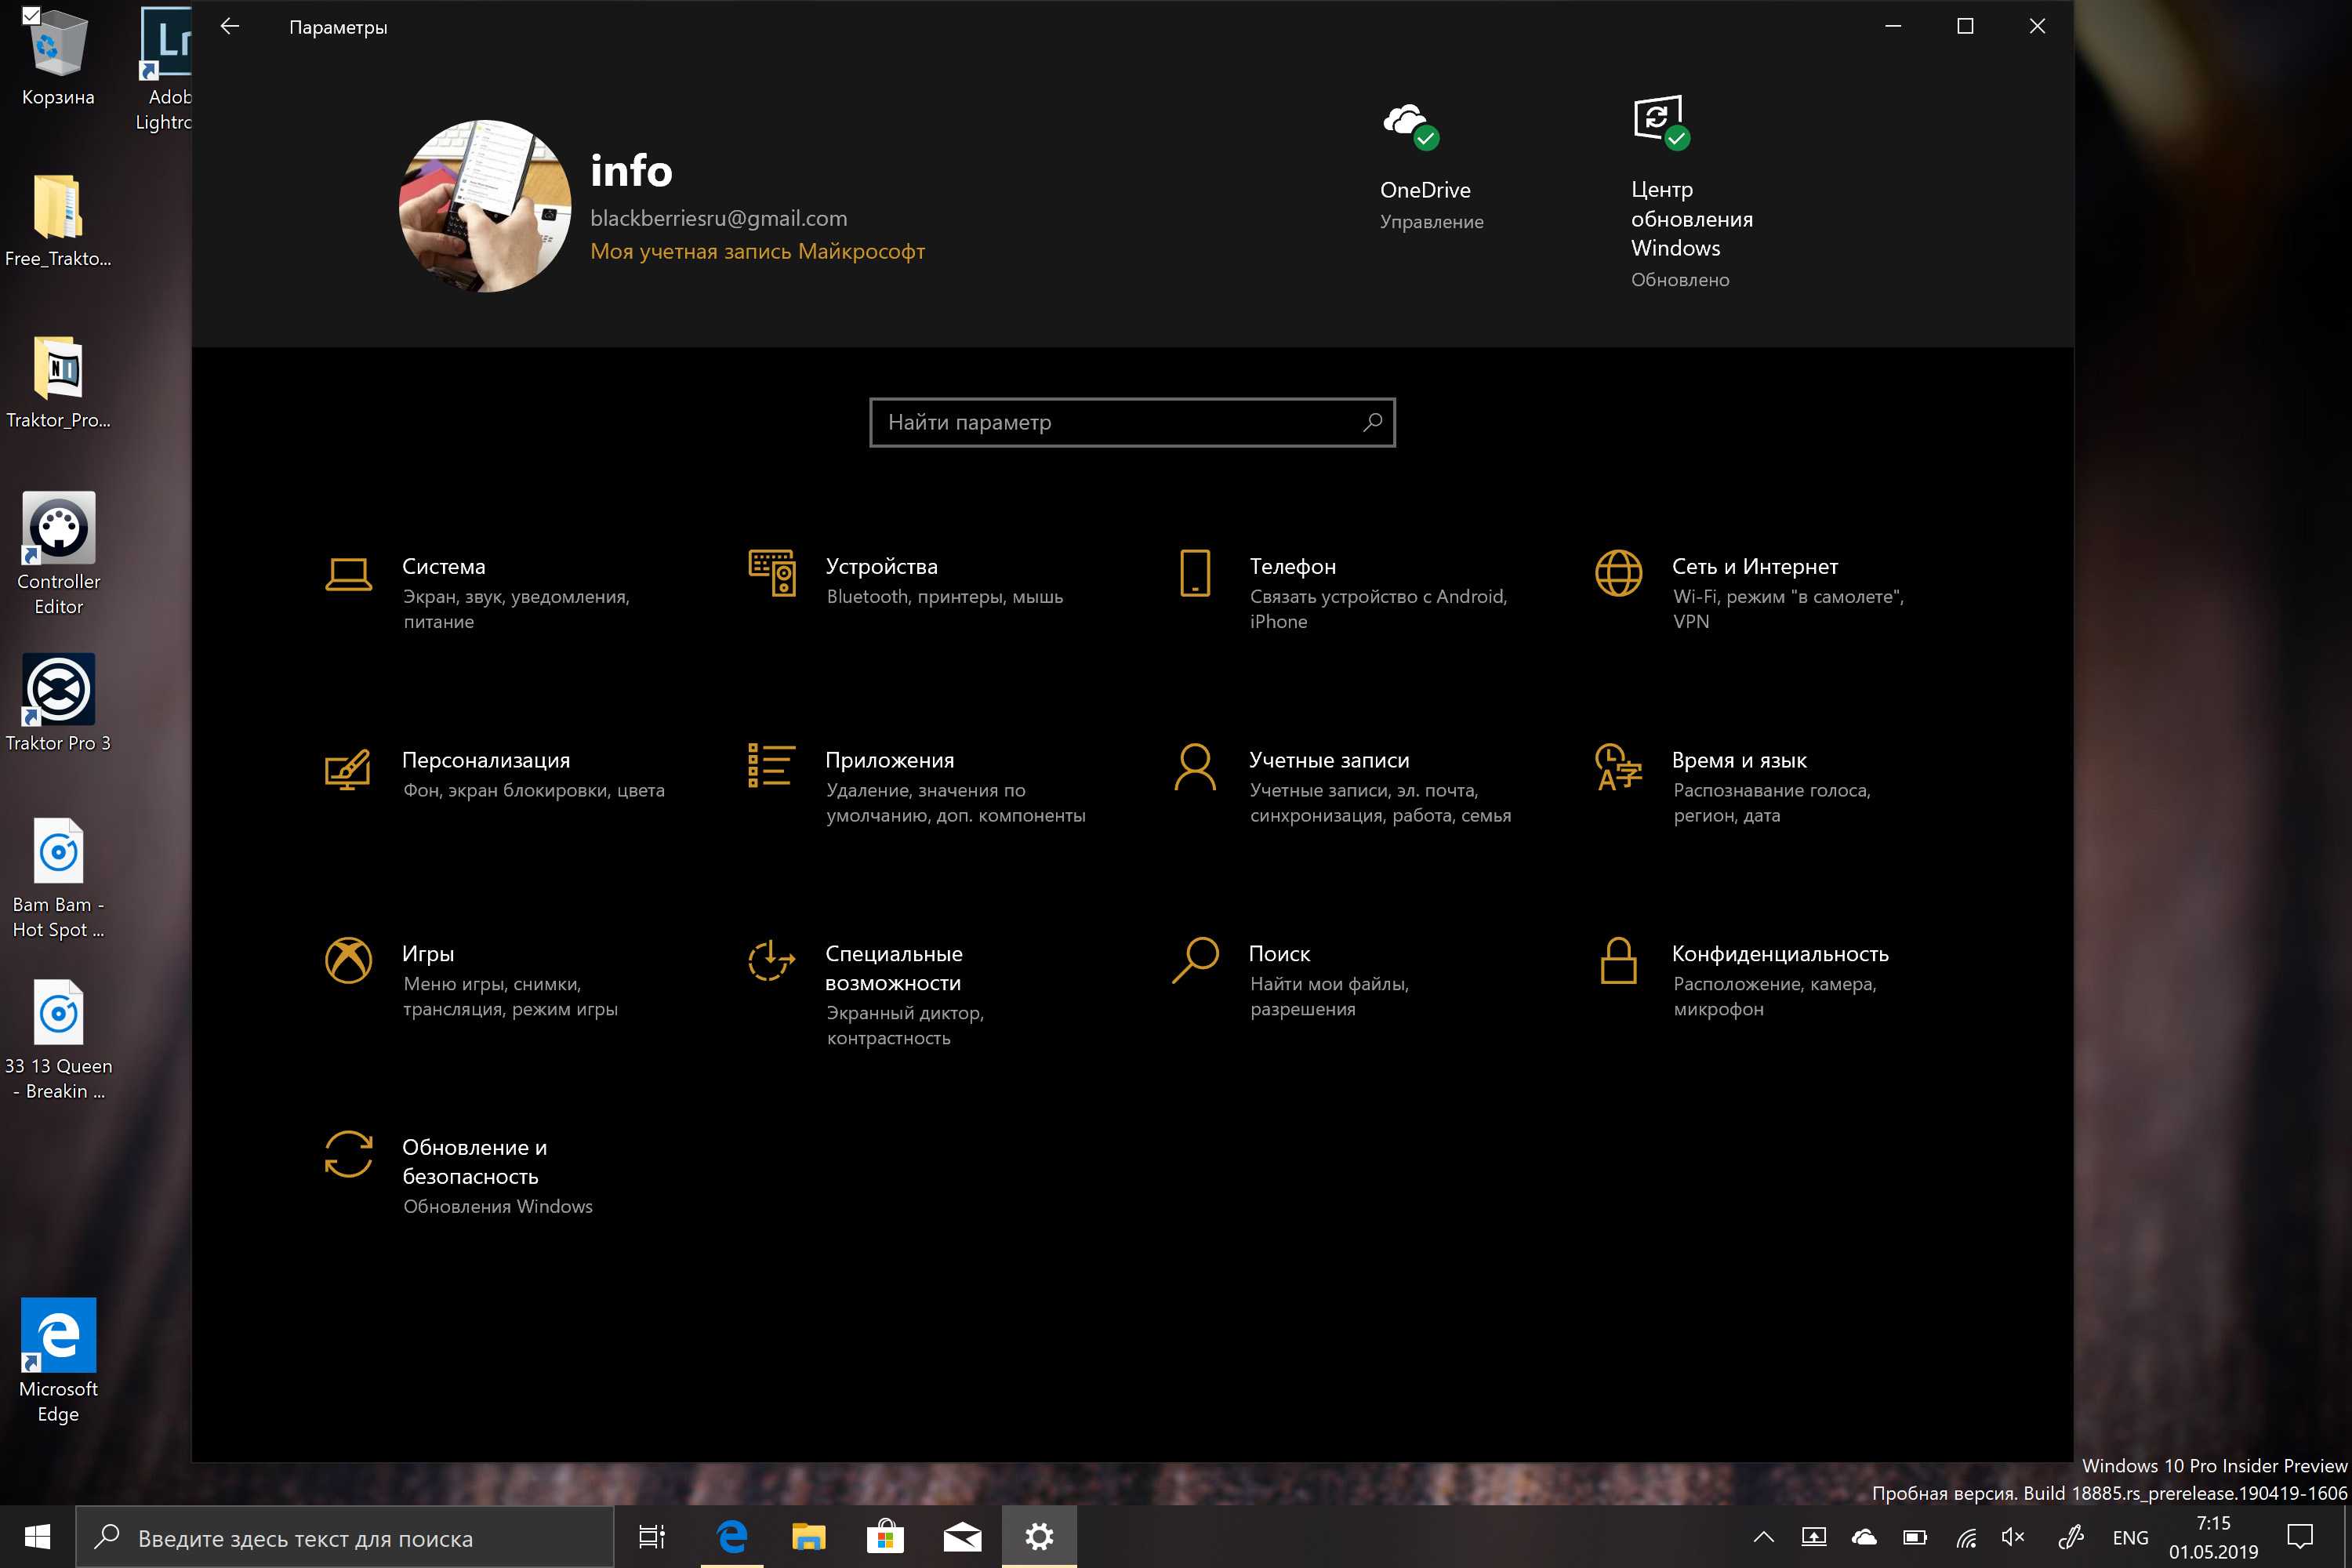Toggle the Корзина icon selection checkbox
Image resolution: width=2352 pixels, height=1568 pixels.
tap(30, 14)
